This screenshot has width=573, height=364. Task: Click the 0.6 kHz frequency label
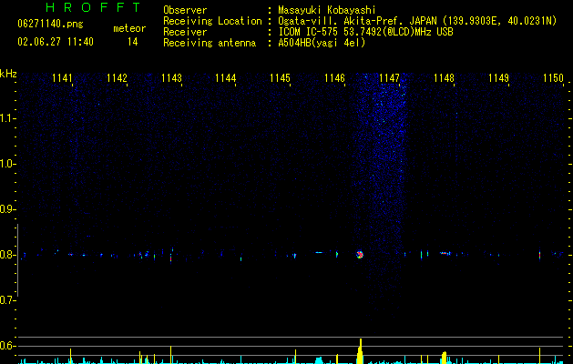point(7,346)
